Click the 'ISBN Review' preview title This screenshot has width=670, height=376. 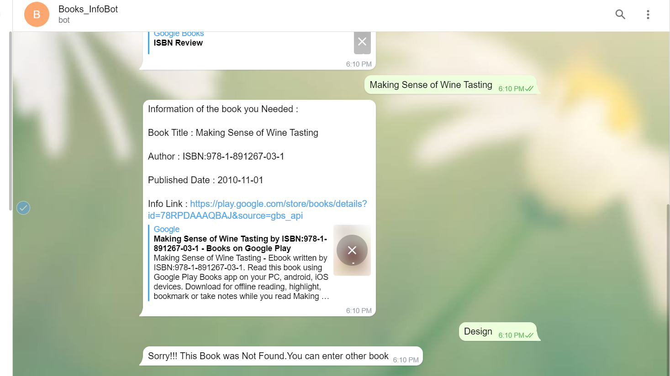pyautogui.click(x=178, y=43)
